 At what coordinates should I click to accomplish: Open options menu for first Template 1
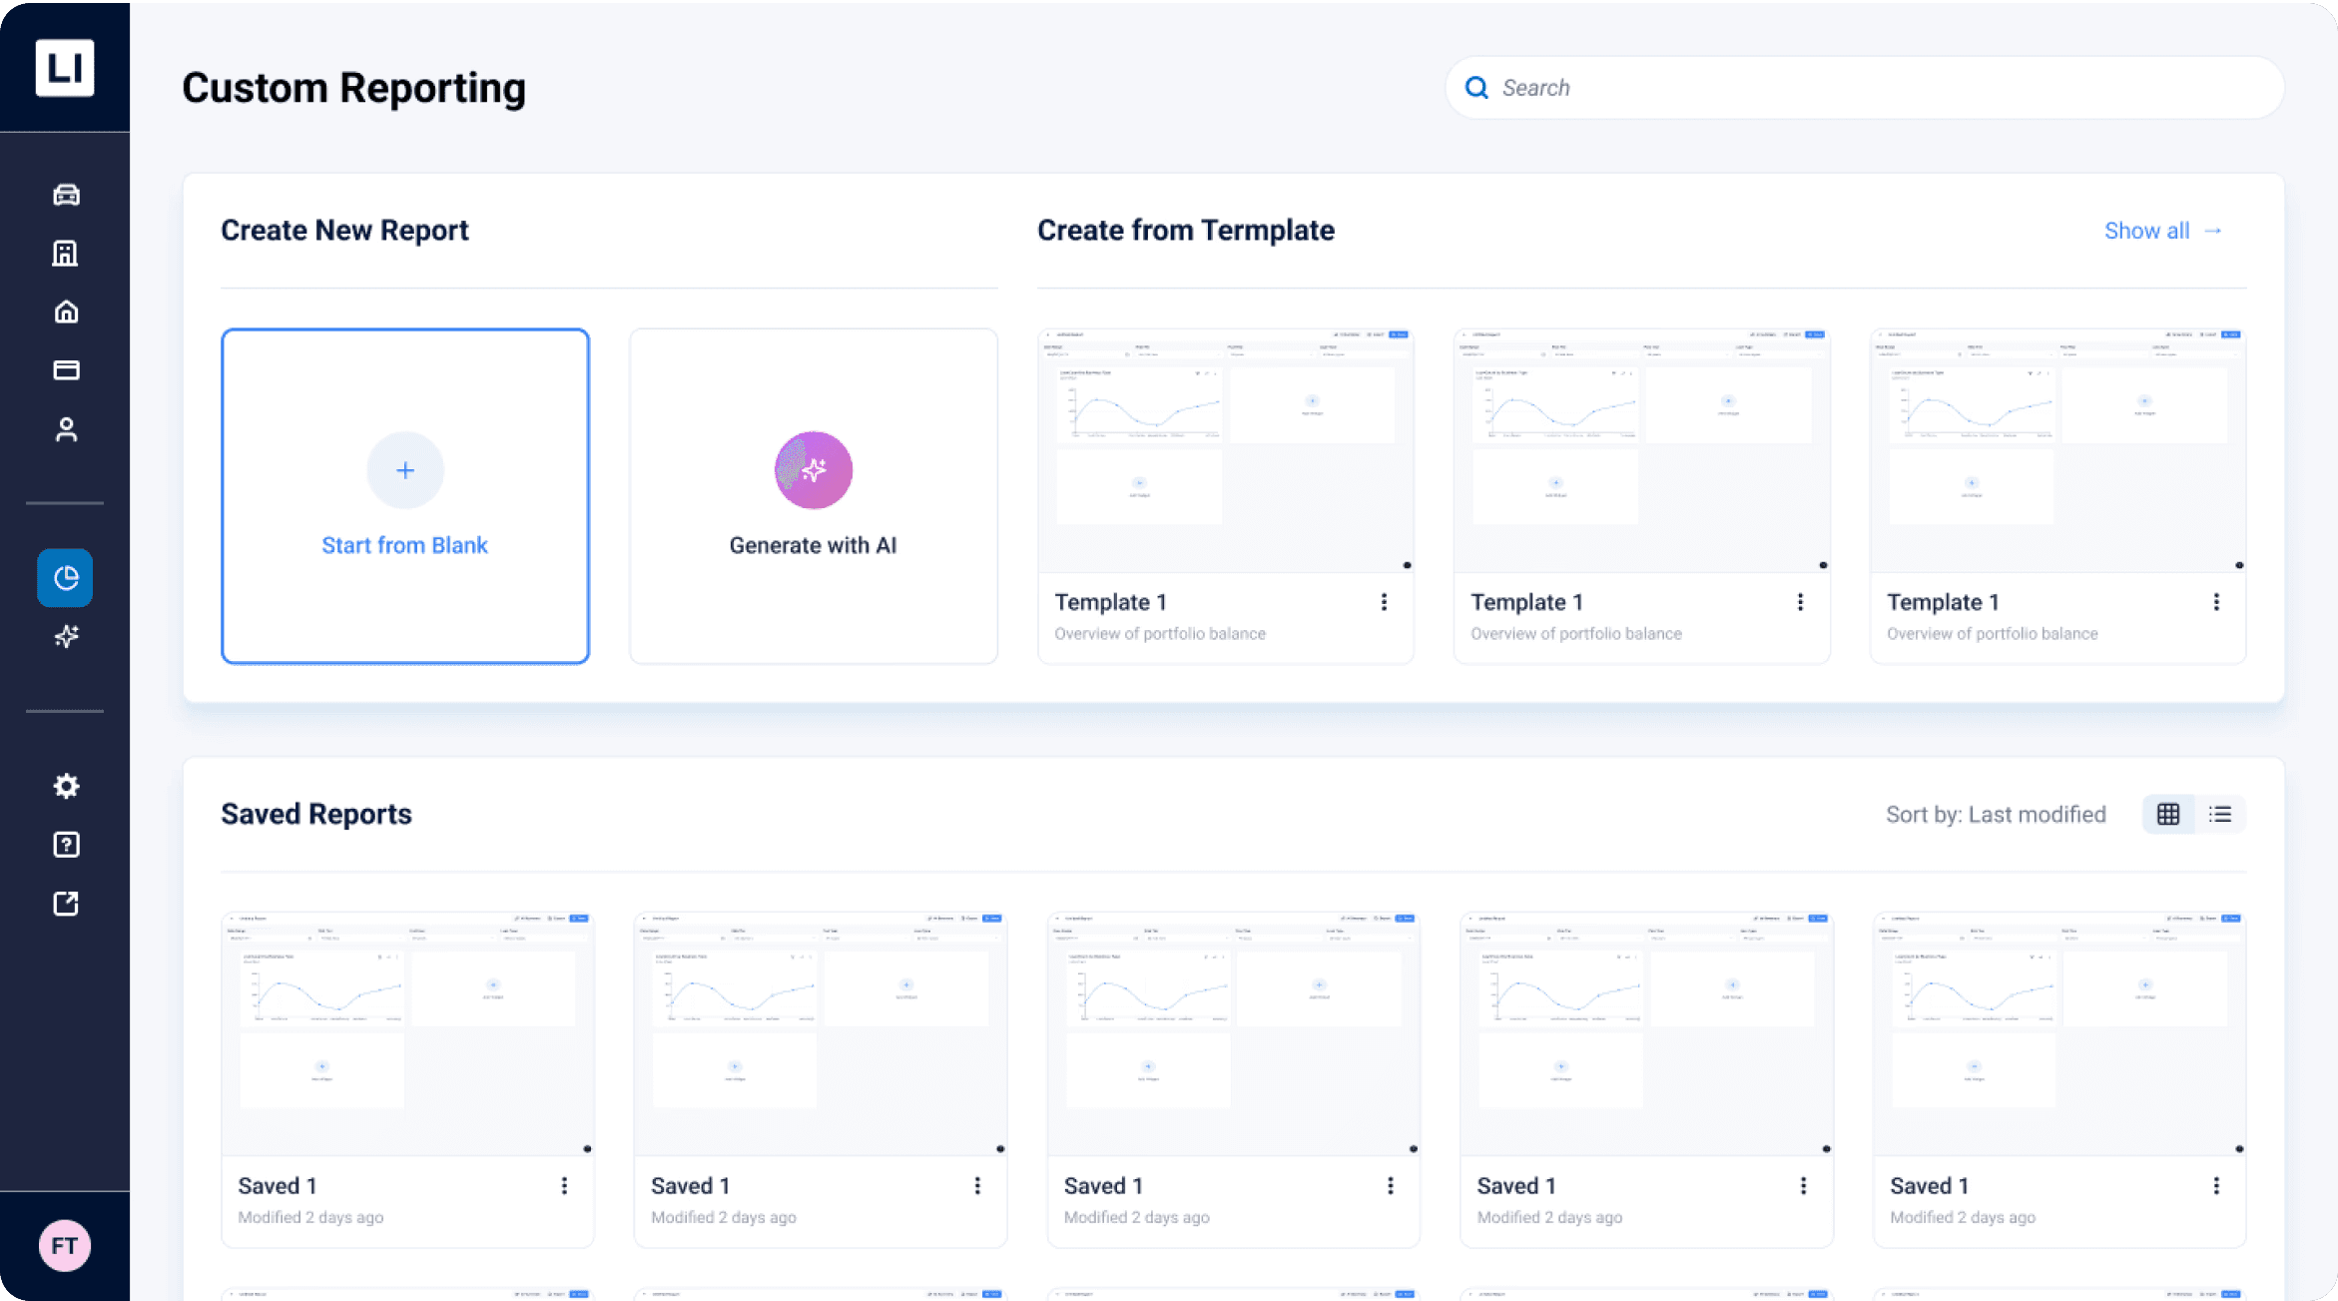coord(1384,602)
